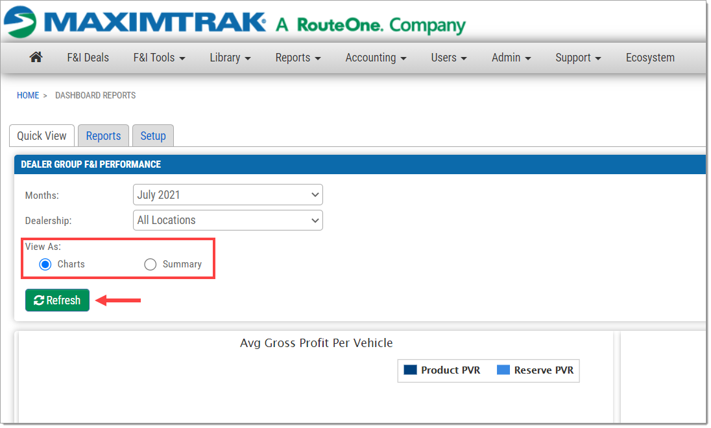This screenshot has height=428, width=711.
Task: Select the Charts radio button
Action: [x=45, y=264]
